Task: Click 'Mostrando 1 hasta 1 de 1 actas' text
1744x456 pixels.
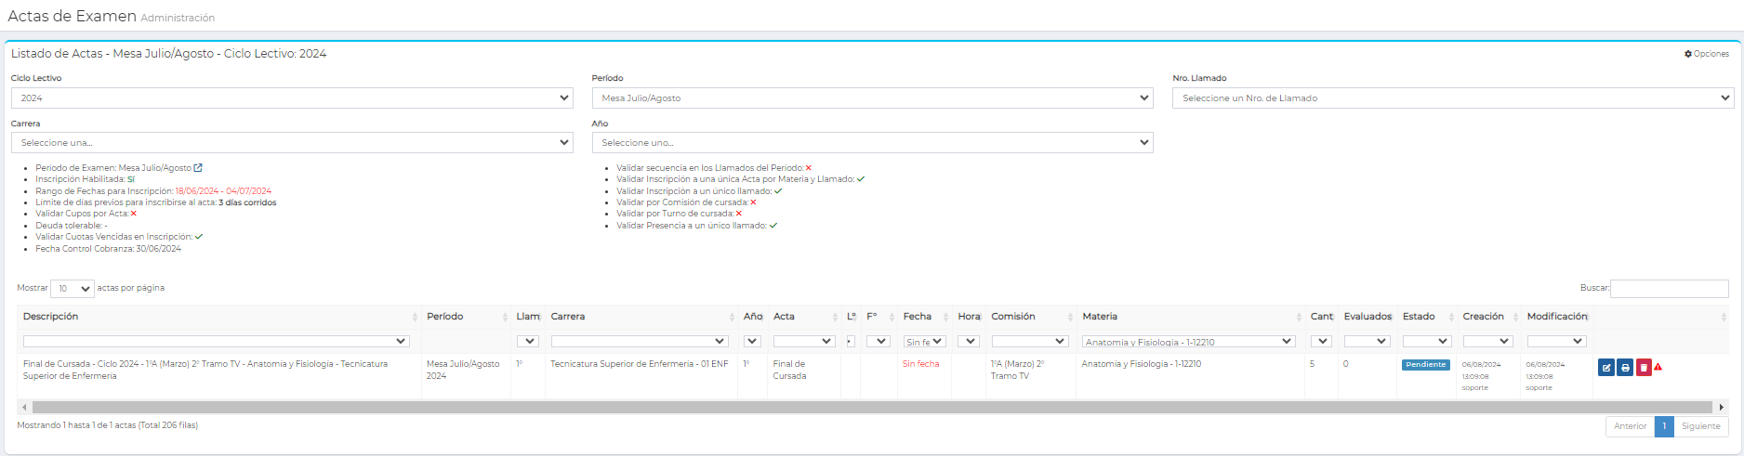Action: (x=108, y=425)
